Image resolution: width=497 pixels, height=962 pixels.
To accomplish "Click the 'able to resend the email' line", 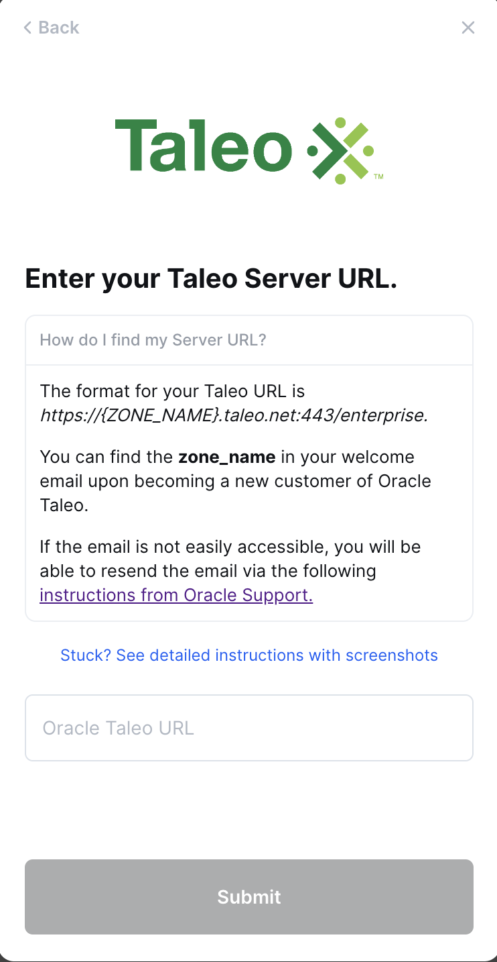I will click(x=208, y=571).
